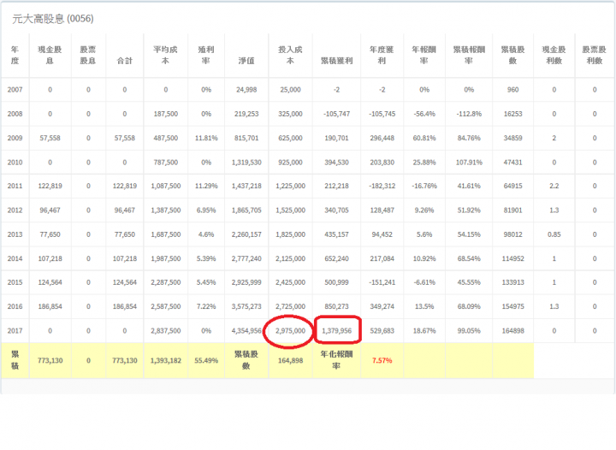The height and width of the screenshot is (450, 616).
Task: Click the 2007 cumulative shares 960
Action: point(513,90)
